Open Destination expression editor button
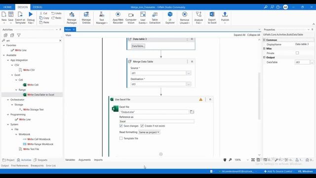Image resolution: width=316 pixels, height=178 pixels. point(189,84)
